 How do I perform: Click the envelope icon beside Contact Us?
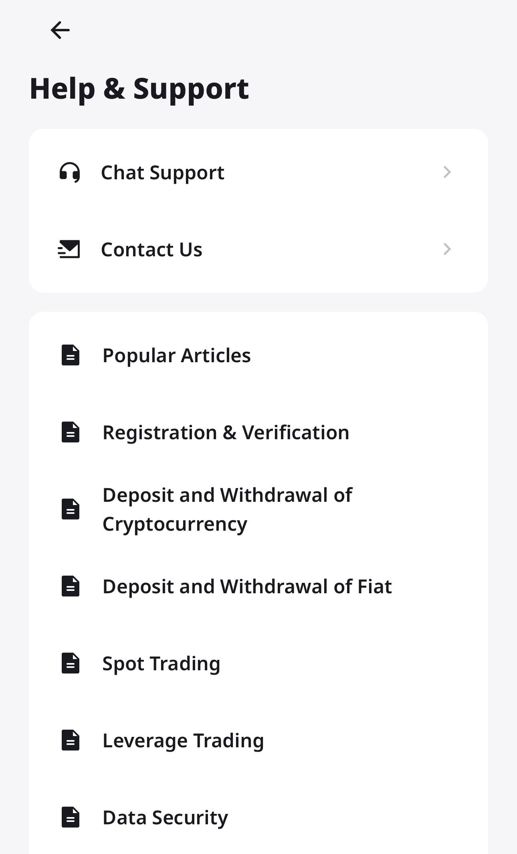click(x=69, y=249)
